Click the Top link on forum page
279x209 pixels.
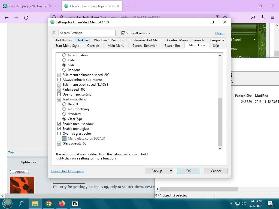(x=11, y=152)
